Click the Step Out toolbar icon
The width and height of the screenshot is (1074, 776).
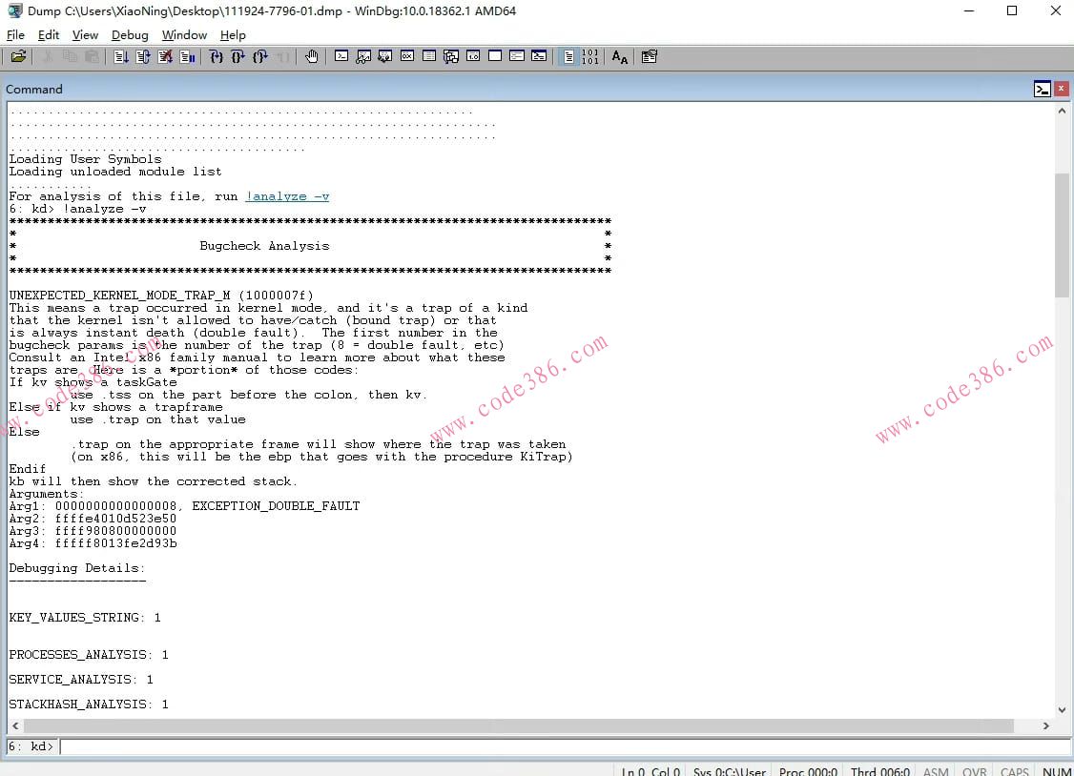[260, 57]
